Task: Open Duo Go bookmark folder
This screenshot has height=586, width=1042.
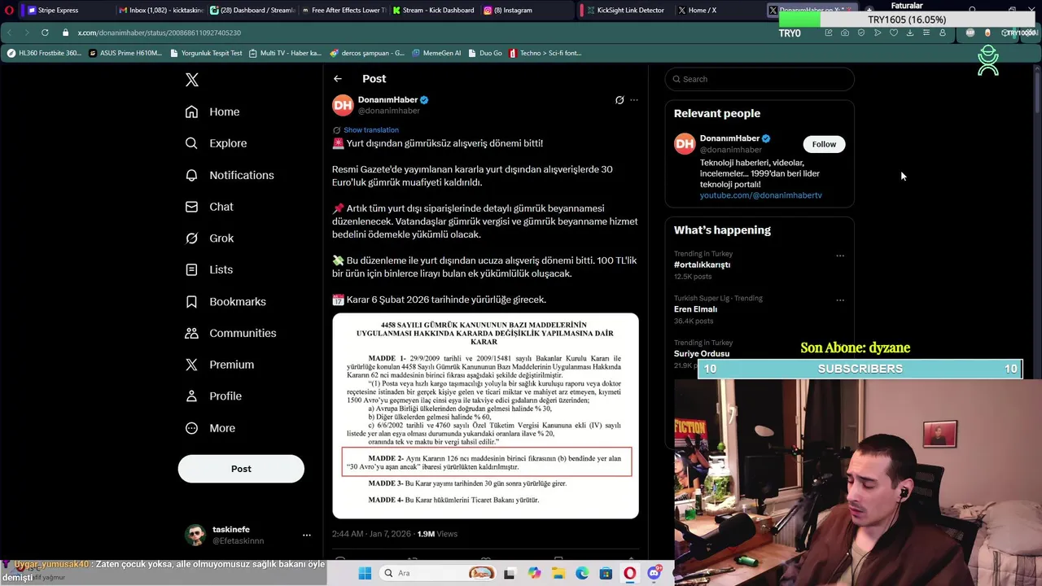Action: [x=485, y=53]
